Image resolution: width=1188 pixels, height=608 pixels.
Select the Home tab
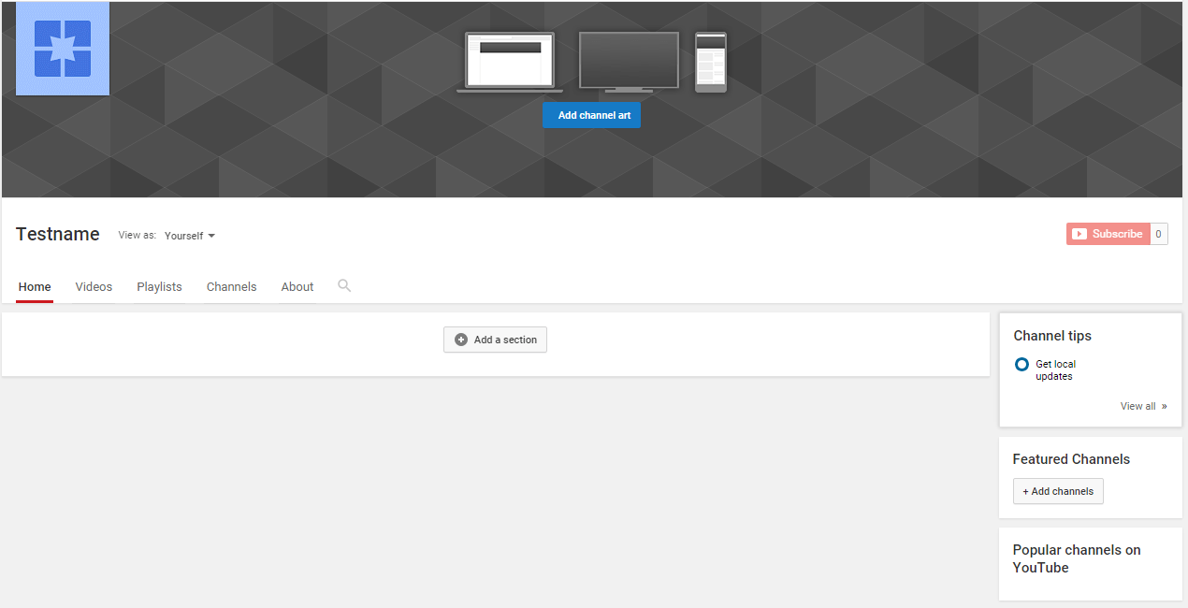(34, 286)
